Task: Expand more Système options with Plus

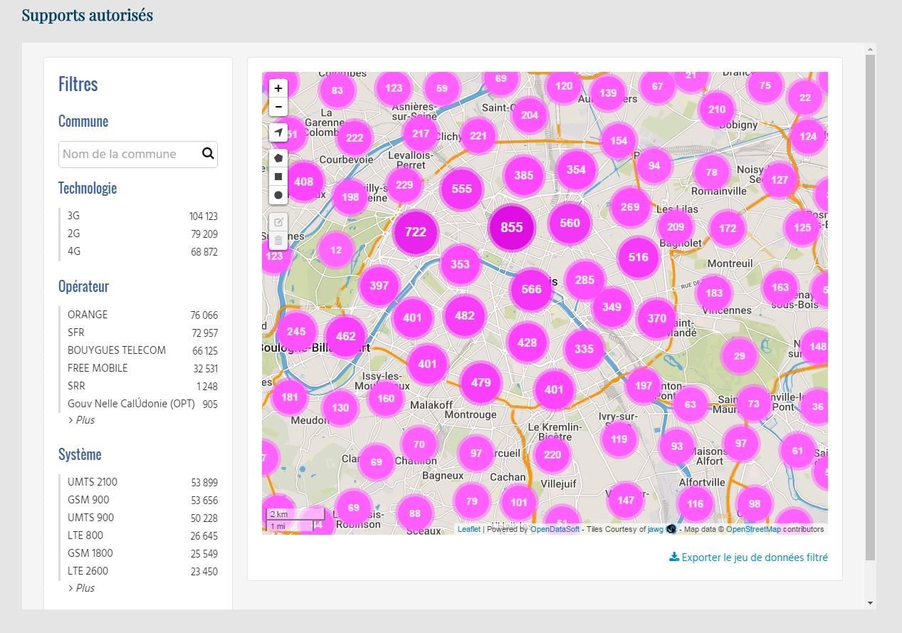Action: click(81, 588)
